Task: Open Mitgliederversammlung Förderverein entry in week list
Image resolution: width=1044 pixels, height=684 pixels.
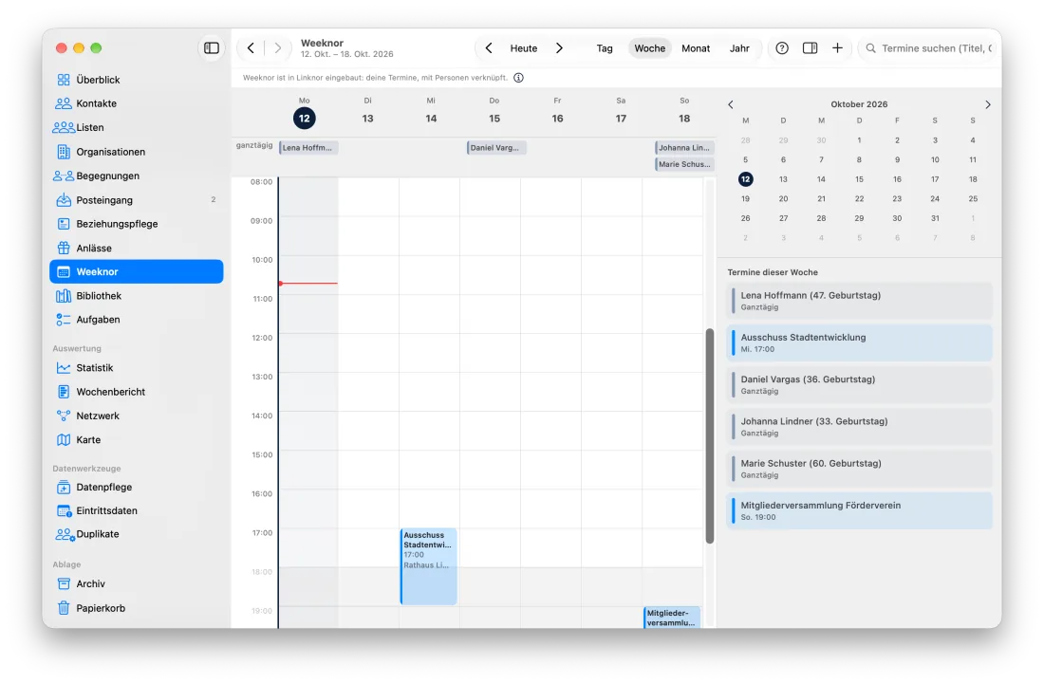Action: pyautogui.click(x=859, y=510)
